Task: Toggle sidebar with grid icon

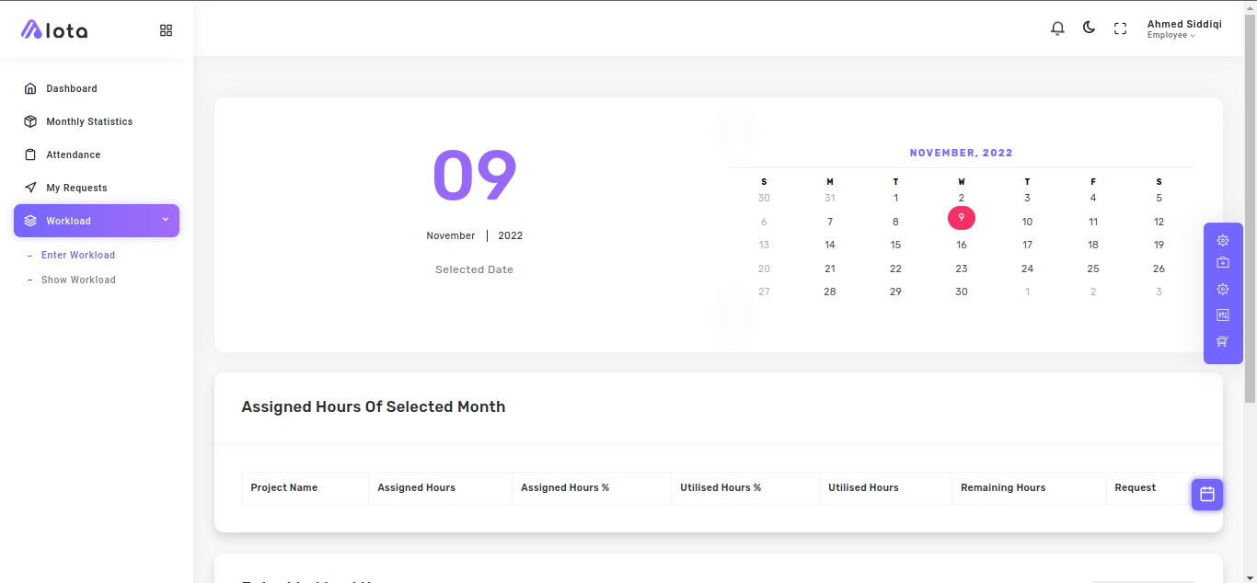Action: (x=166, y=30)
